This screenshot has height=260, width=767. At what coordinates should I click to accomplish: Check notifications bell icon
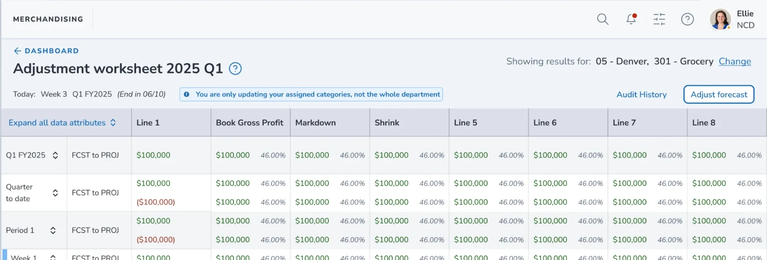pyautogui.click(x=631, y=19)
